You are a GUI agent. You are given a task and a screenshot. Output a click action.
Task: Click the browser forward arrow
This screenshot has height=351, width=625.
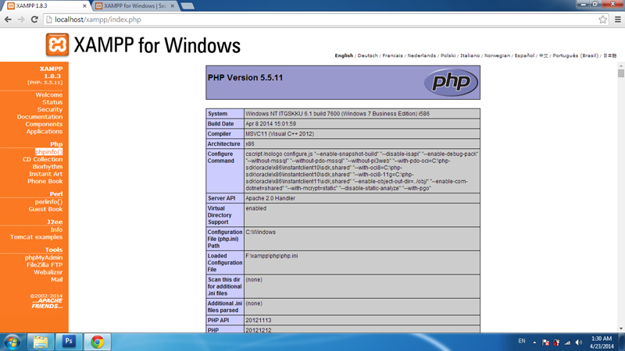coord(21,19)
